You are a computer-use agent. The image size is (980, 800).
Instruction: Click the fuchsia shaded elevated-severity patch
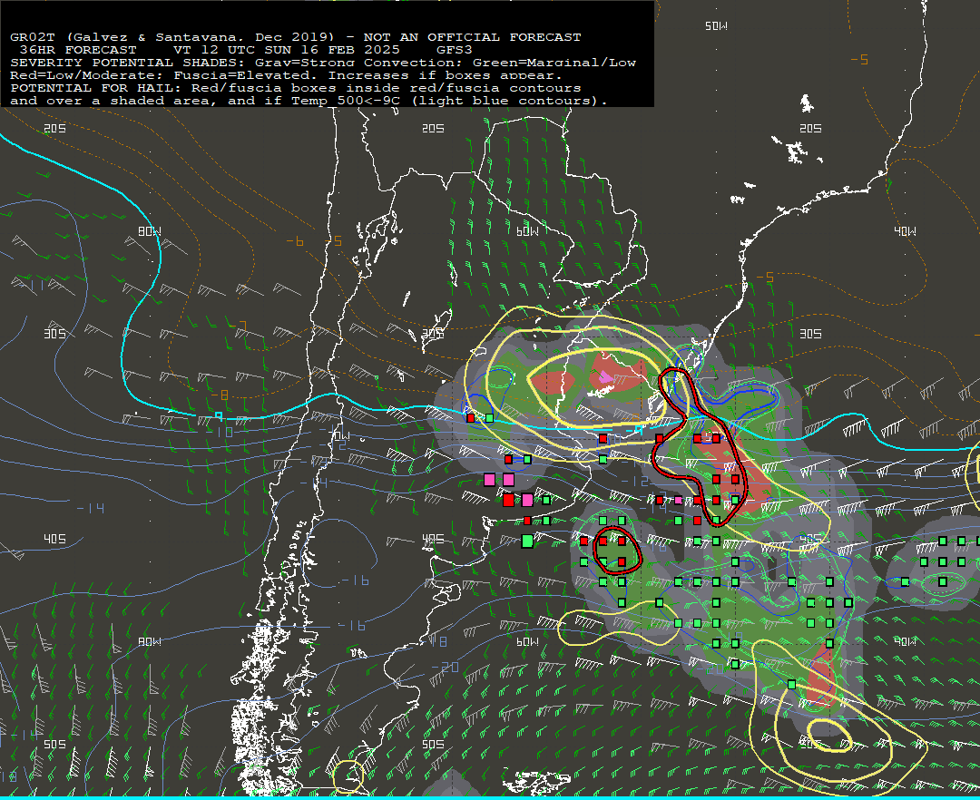605,376
